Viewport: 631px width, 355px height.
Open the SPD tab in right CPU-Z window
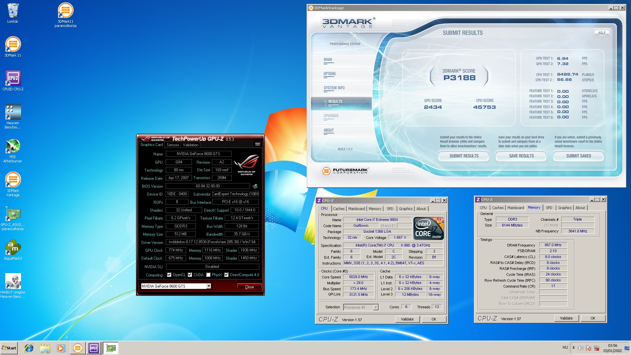[549, 208]
